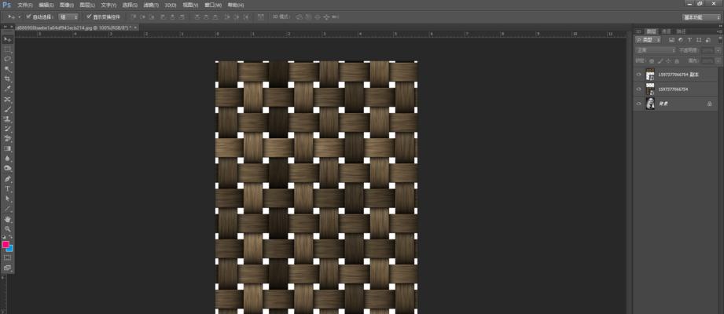Image resolution: width=724 pixels, height=314 pixels.
Task: Click background layer thumbnail
Action: [651, 104]
